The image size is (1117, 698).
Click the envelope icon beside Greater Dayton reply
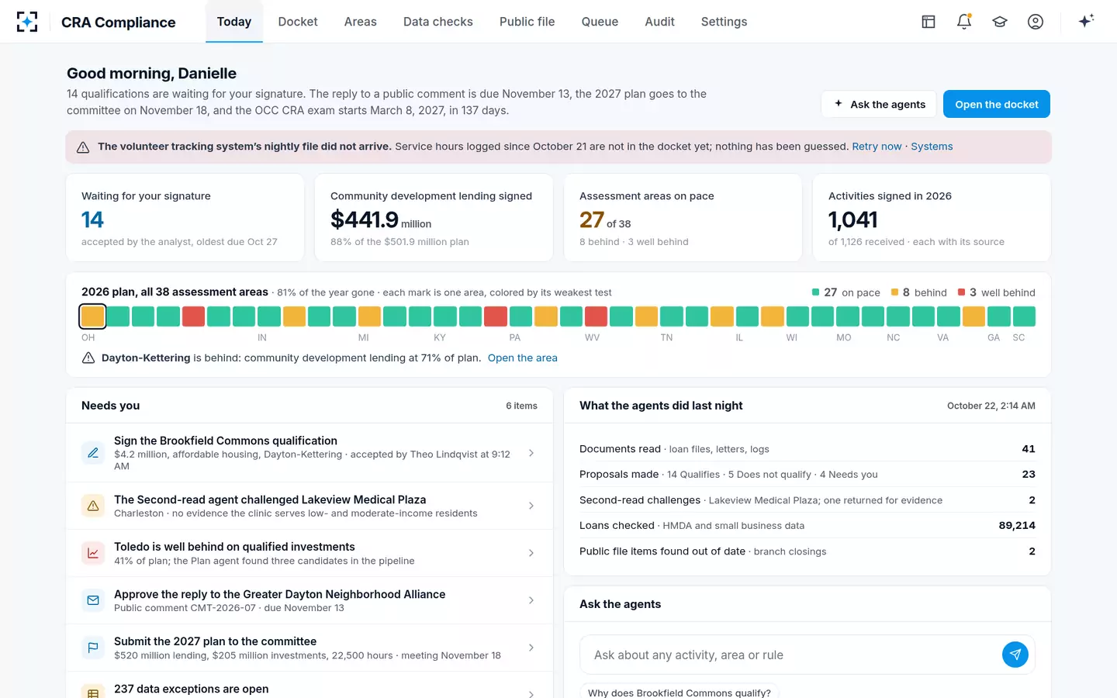(x=93, y=600)
